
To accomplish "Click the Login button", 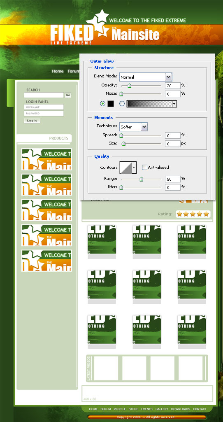I will coord(32,121).
